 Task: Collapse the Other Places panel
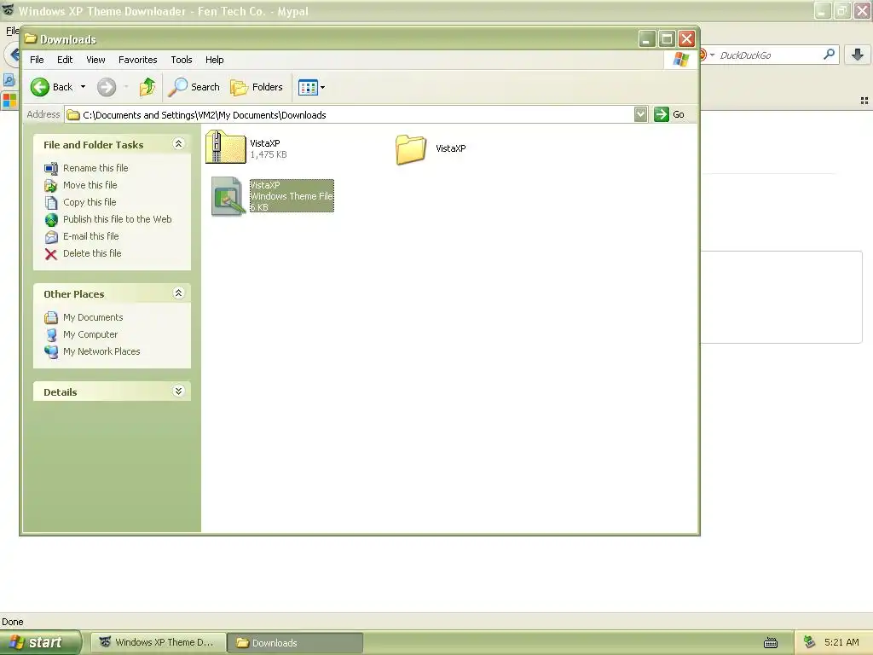178,293
